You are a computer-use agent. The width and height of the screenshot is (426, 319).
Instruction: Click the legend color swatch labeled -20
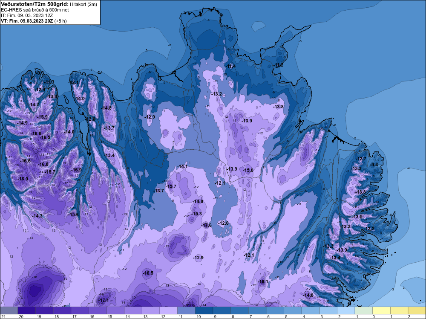click(26, 310)
